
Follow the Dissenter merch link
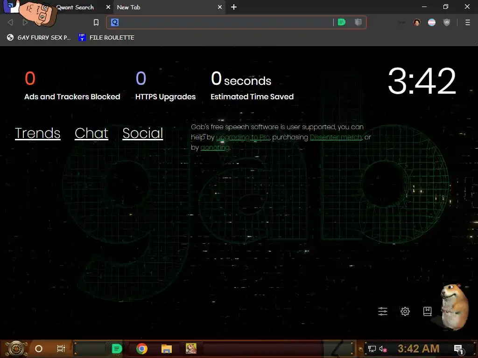tap(336, 138)
